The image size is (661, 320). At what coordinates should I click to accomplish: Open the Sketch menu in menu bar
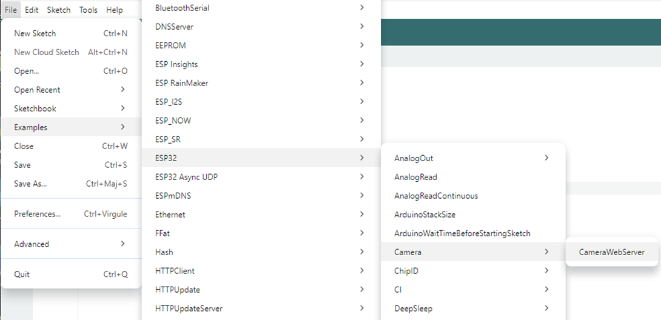click(x=59, y=10)
